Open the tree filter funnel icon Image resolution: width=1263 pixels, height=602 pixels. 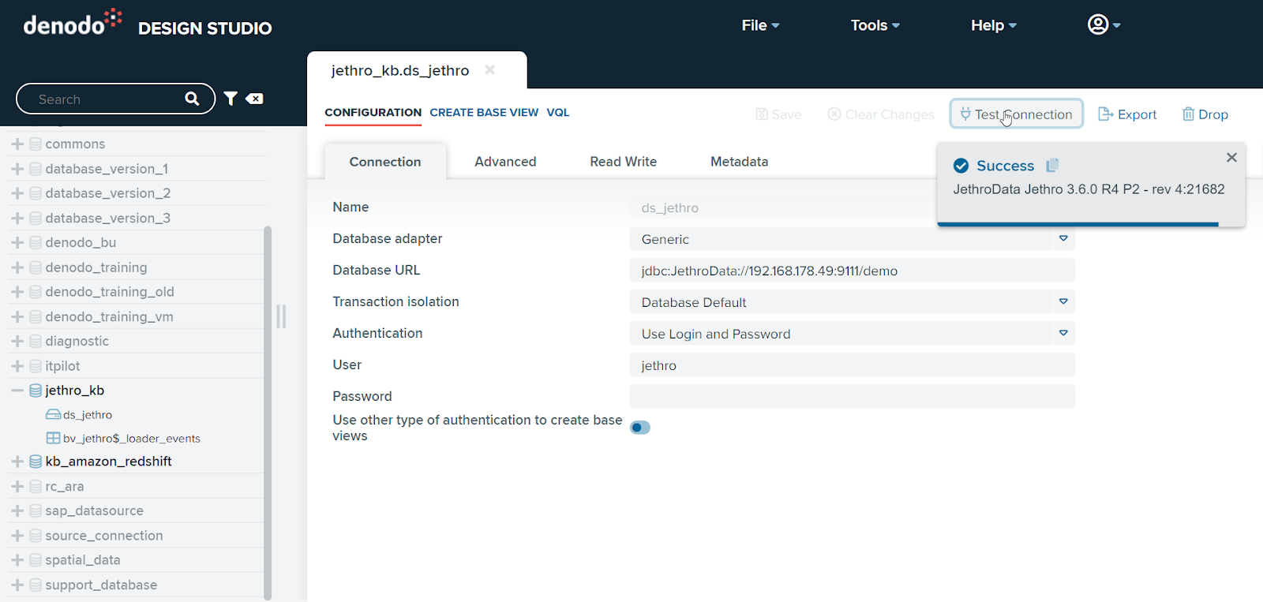click(230, 99)
